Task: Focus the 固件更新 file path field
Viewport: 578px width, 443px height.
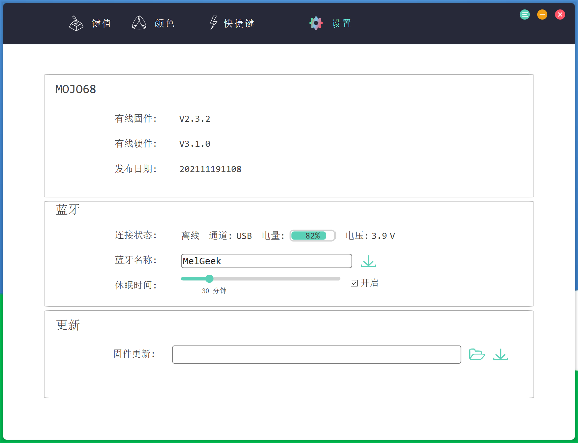Action: (x=316, y=354)
